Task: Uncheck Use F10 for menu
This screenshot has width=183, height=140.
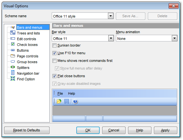Action: [x=54, y=53]
